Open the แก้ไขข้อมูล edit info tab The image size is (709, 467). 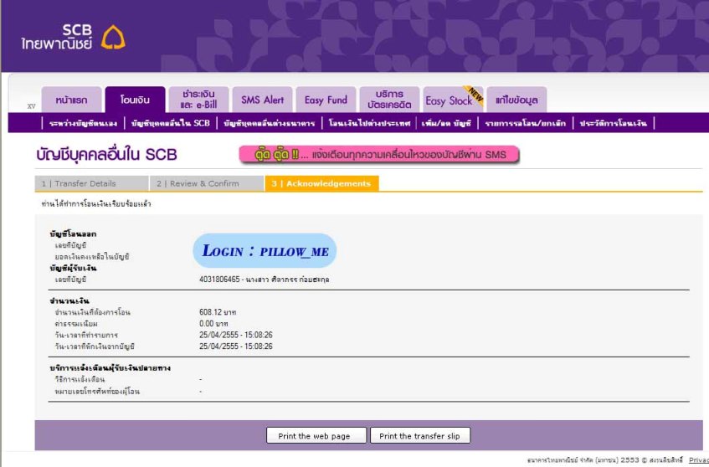click(x=516, y=100)
